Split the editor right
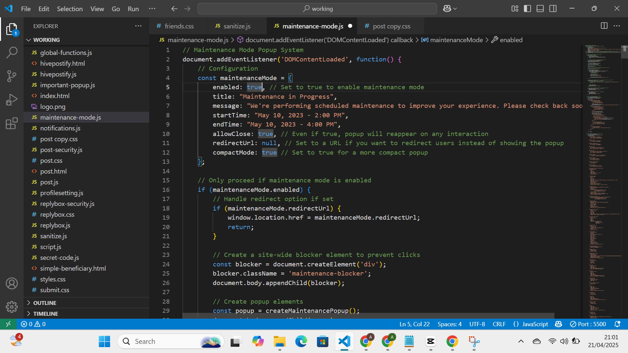 (604, 26)
